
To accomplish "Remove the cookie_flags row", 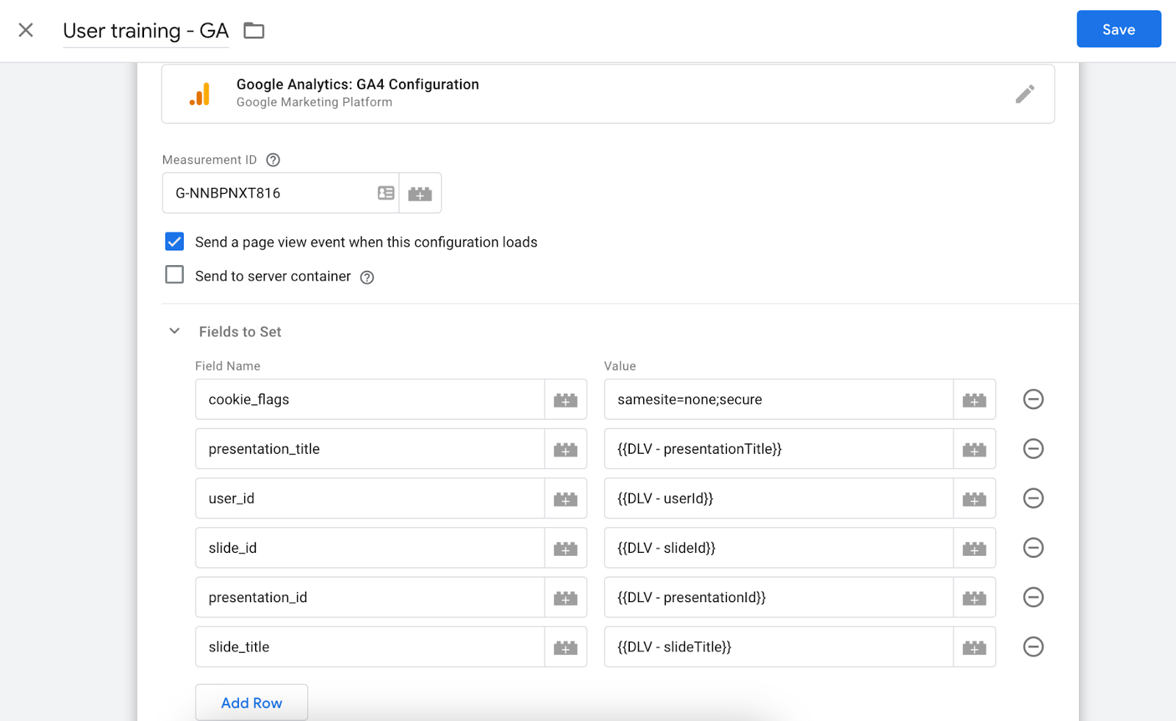I will click(1033, 399).
